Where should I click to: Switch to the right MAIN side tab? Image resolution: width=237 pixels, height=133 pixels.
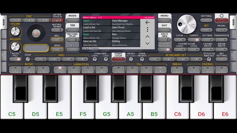point(233,22)
